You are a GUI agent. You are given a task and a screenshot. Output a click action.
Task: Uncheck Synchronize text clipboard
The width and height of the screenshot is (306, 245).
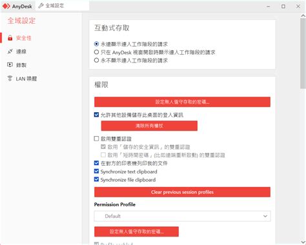point(96,171)
